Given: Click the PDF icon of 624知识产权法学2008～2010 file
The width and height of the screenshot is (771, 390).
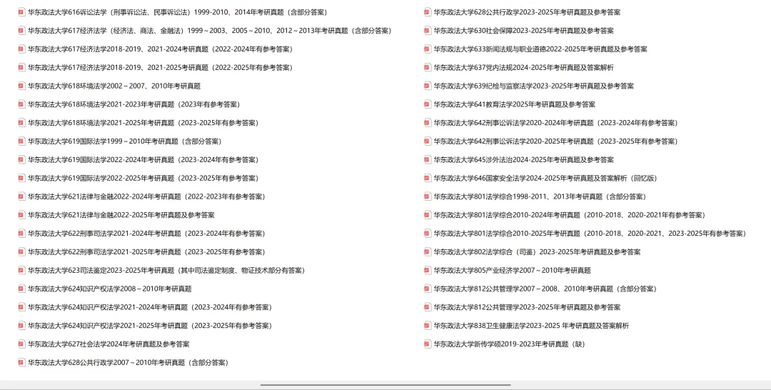Looking at the screenshot, I should coord(21,289).
